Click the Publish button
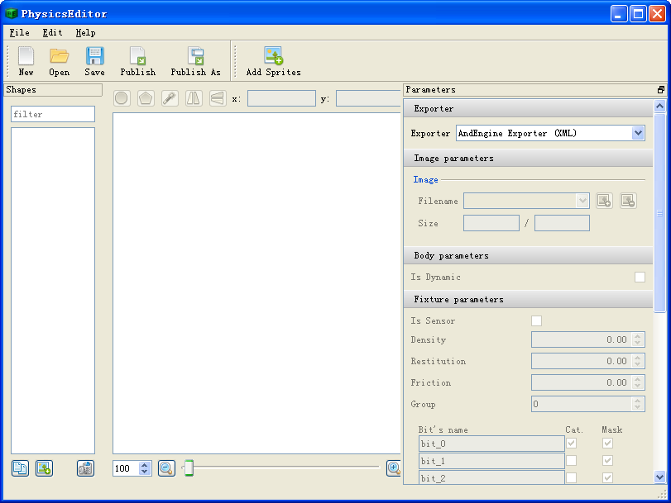This screenshot has height=503, width=671. pos(137,56)
